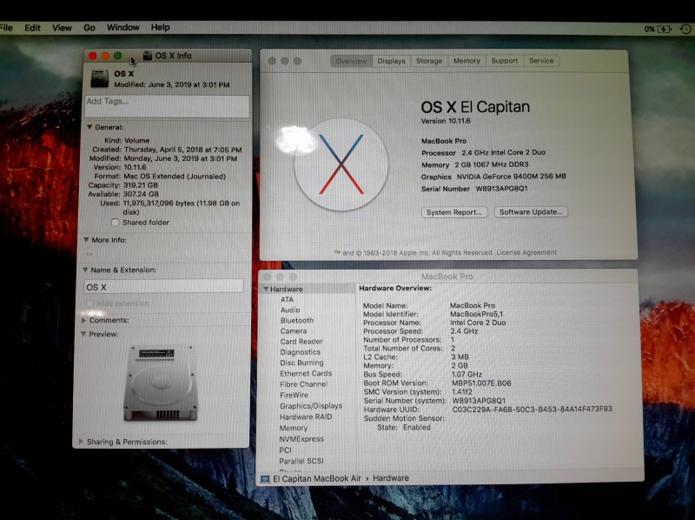Toggle the Hide extension checkbox
Image resolution: width=695 pixels, height=520 pixels.
[90, 303]
